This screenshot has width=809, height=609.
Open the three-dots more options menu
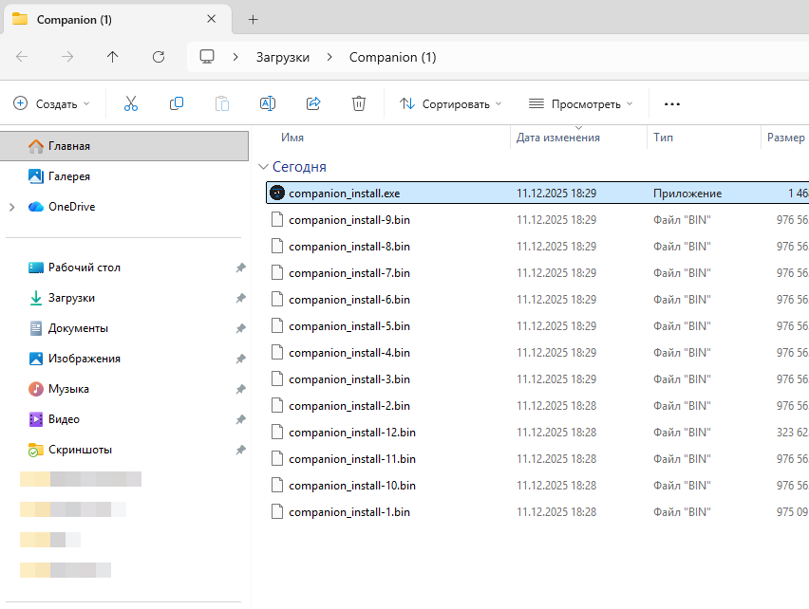point(672,103)
